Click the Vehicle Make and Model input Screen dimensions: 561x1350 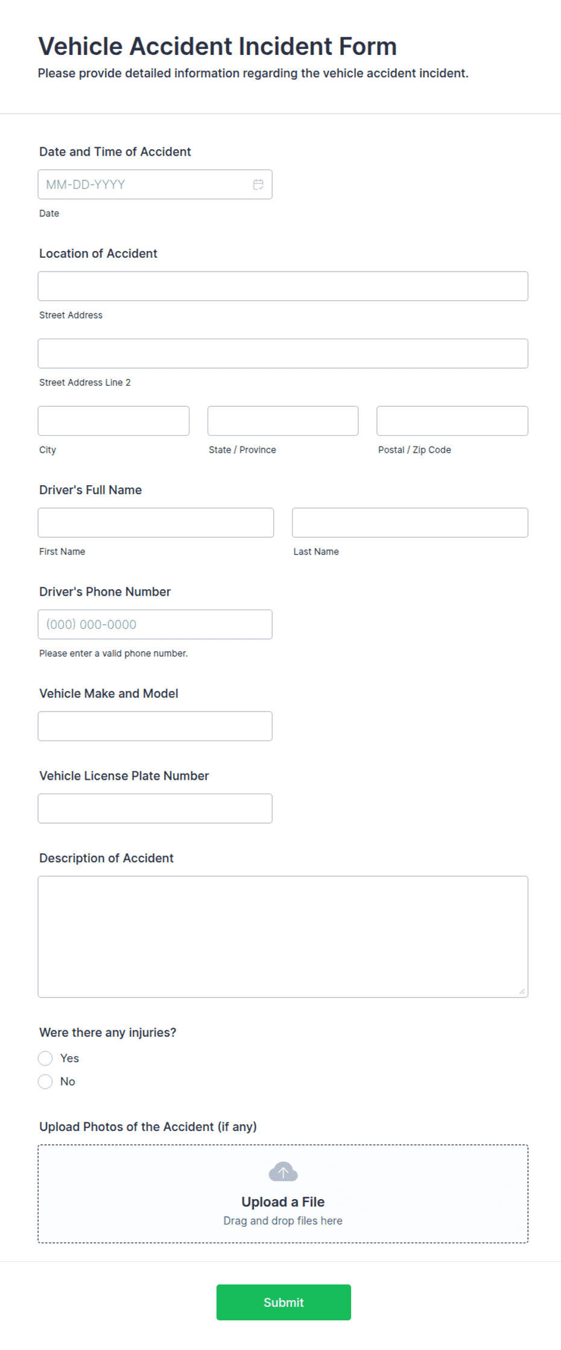click(x=155, y=726)
